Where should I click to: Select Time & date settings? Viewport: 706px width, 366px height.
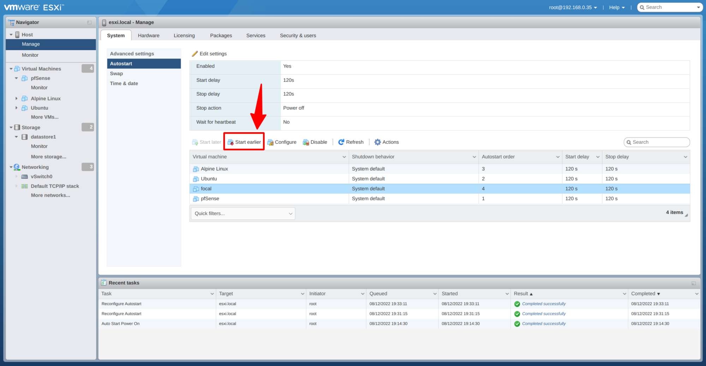pyautogui.click(x=124, y=84)
